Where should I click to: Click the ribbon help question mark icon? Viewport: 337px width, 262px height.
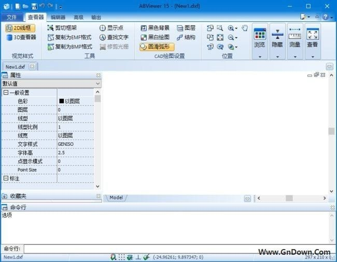tap(326, 17)
